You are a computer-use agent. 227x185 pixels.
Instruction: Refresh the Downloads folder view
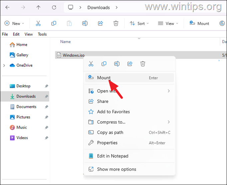54,7
